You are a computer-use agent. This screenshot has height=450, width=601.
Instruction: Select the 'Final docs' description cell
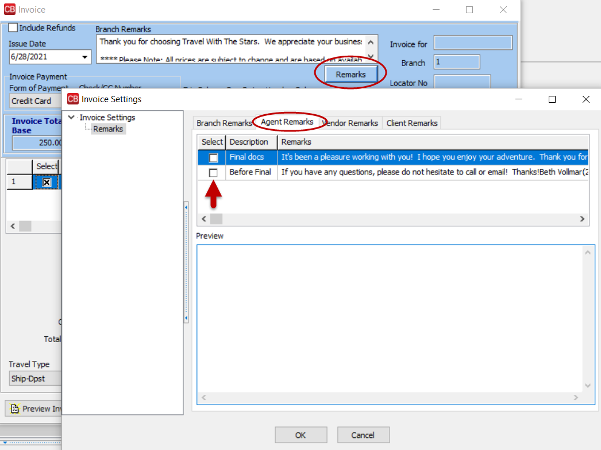(x=252, y=157)
